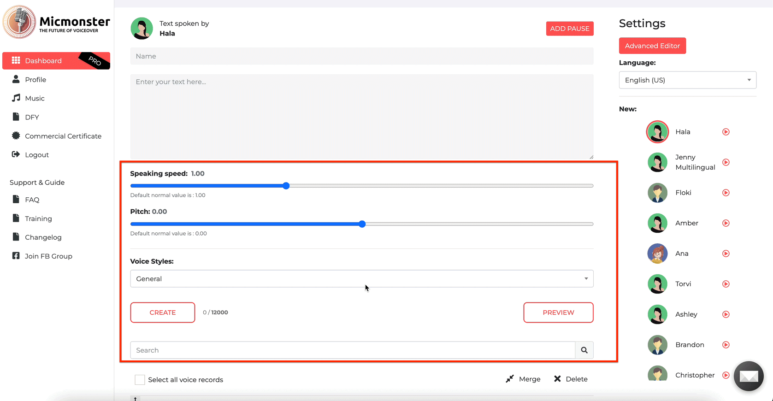This screenshot has width=773, height=401.
Task: Open the Music menu item
Action: tap(35, 98)
